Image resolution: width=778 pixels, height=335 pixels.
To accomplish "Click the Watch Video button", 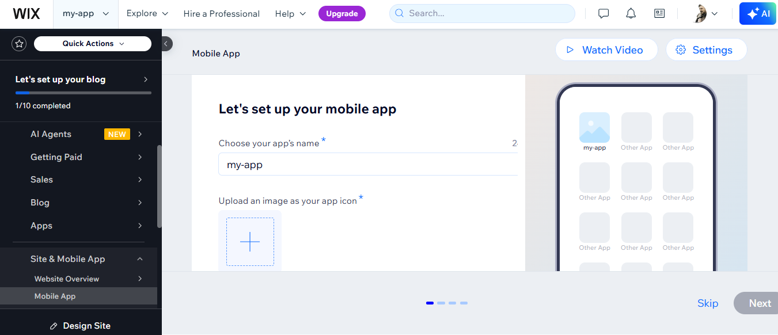I will [606, 50].
